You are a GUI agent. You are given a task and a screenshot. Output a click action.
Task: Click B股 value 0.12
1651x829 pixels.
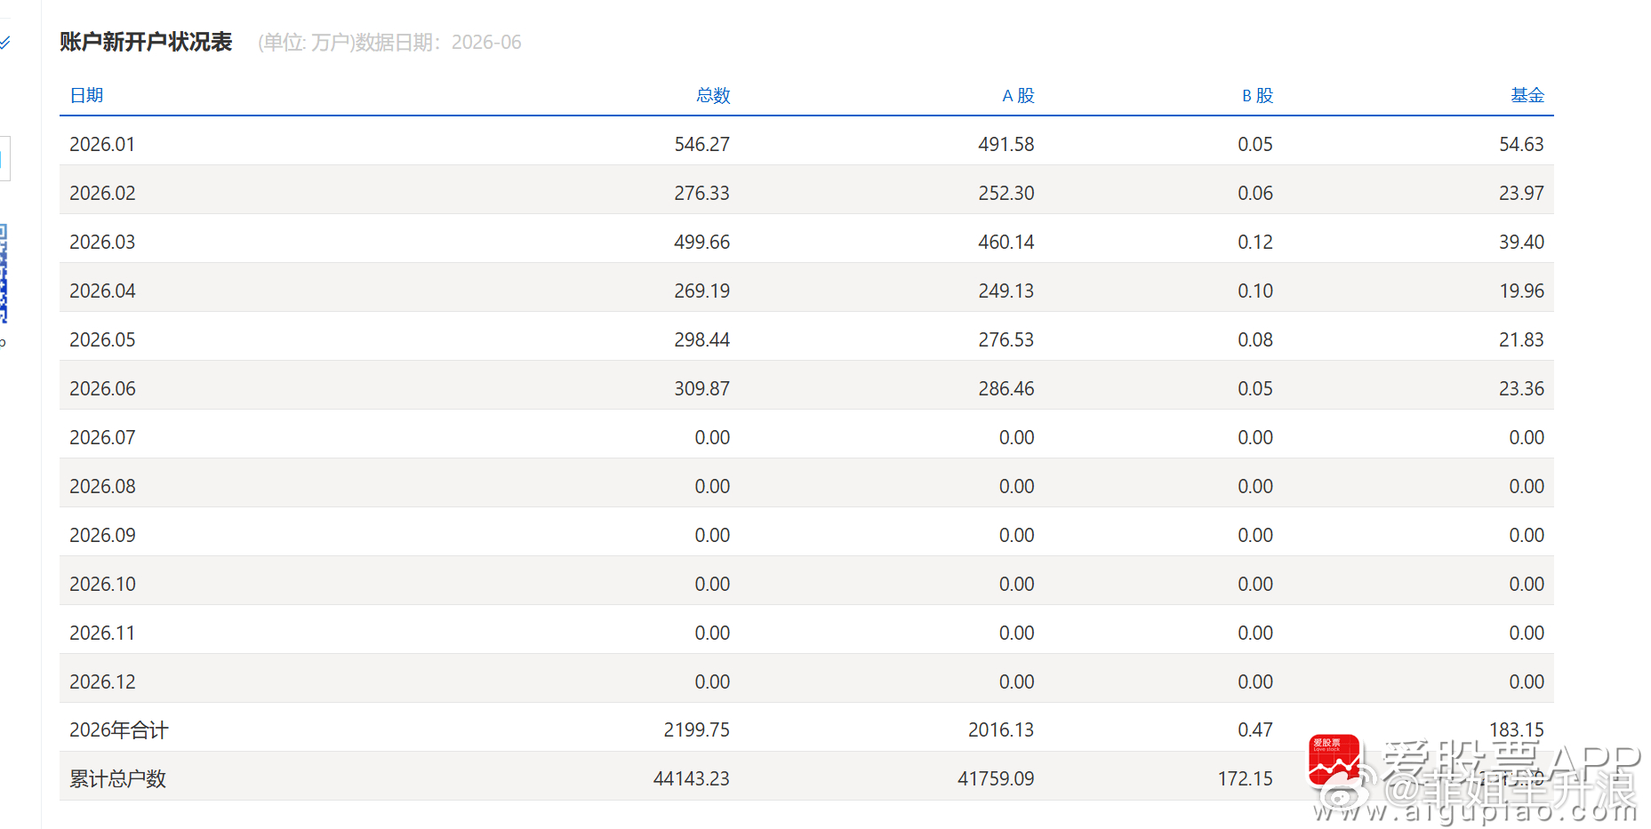[1255, 242]
